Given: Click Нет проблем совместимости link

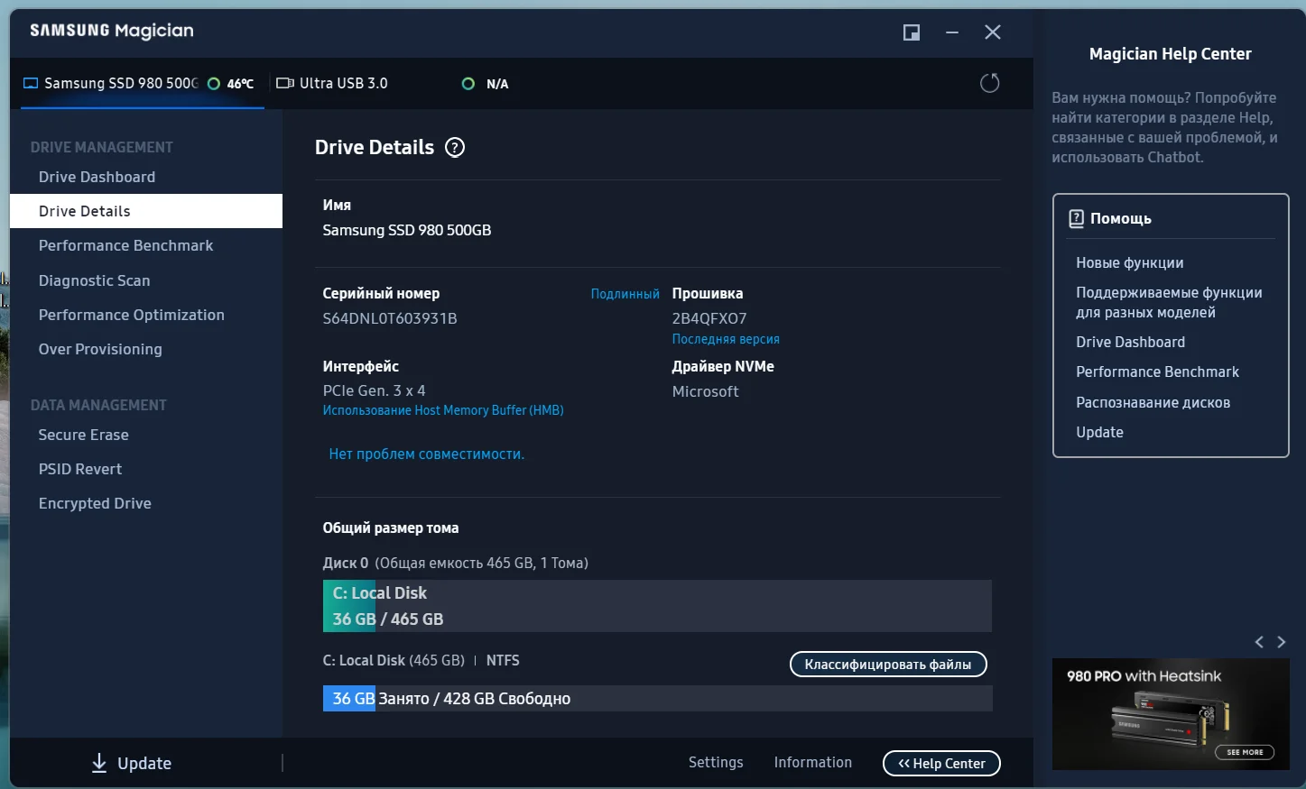Looking at the screenshot, I should tap(426, 454).
